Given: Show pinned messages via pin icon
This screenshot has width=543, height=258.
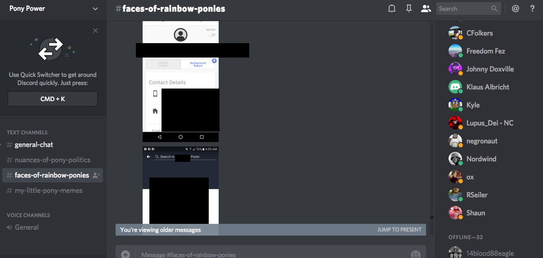Looking at the screenshot, I should [408, 9].
